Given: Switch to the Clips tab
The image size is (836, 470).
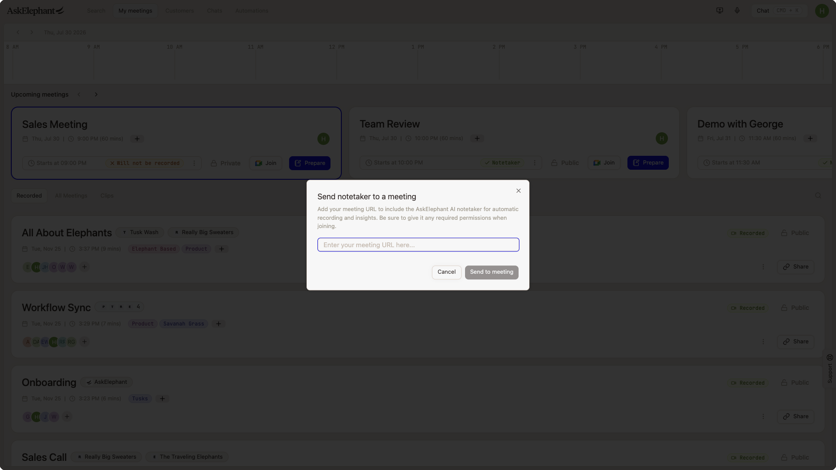Looking at the screenshot, I should pyautogui.click(x=107, y=196).
